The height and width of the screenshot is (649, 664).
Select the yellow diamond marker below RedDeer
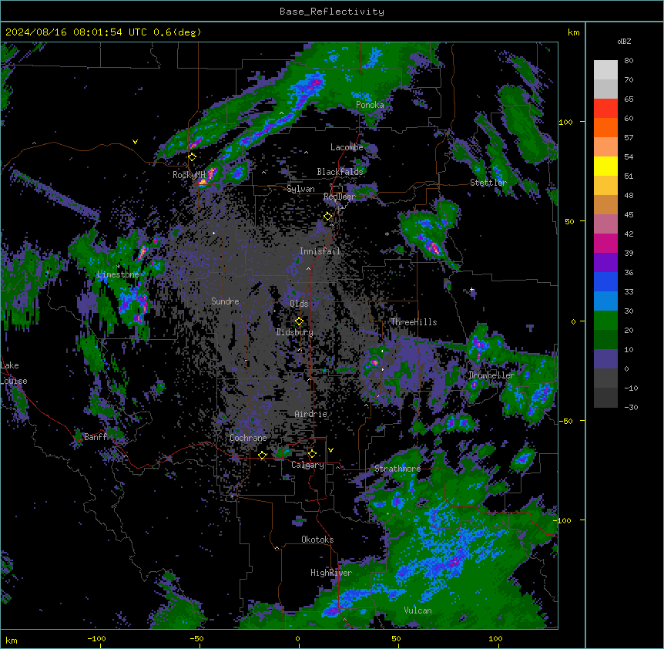[x=327, y=217]
